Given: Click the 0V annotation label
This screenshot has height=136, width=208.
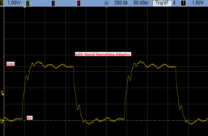Looking at the screenshot, I should (29, 118).
